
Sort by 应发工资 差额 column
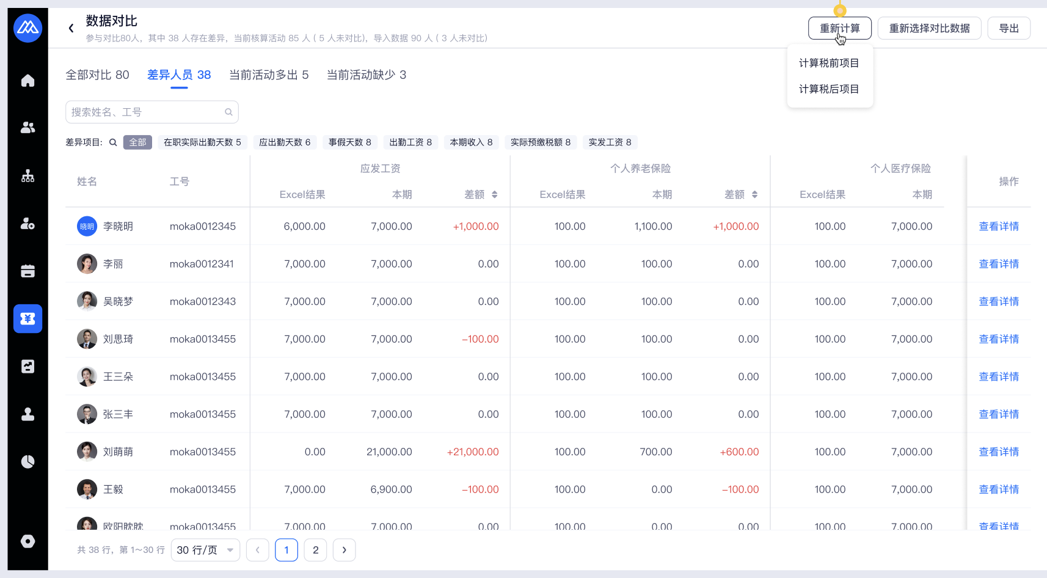(494, 194)
